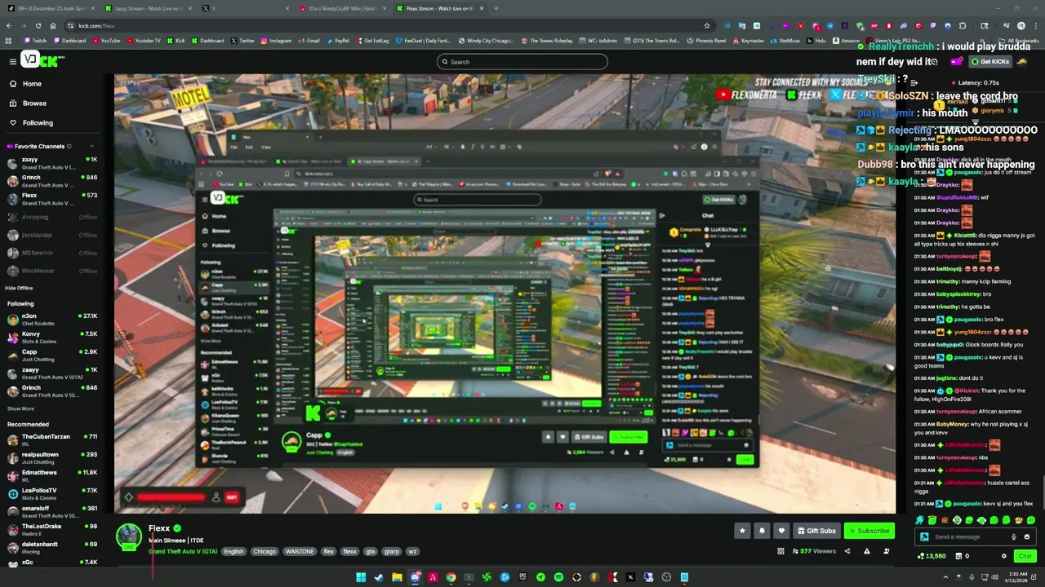
Task: Click the blue hammer moderator icon
Action: [924, 536]
